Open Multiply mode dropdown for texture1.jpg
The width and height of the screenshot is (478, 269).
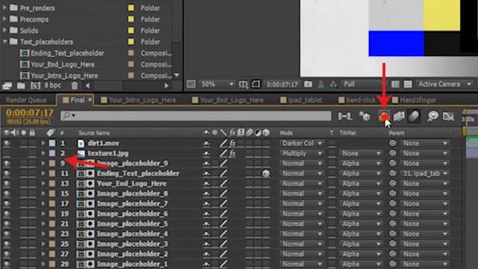(301, 153)
